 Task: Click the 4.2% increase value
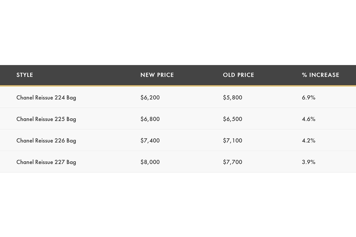pyautogui.click(x=309, y=140)
